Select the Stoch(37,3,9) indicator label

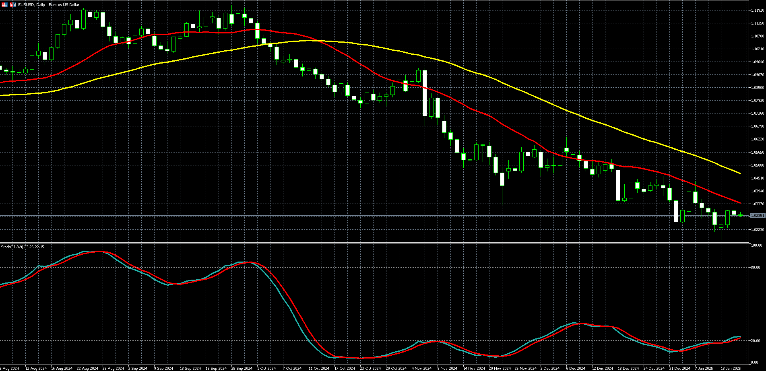pos(23,247)
